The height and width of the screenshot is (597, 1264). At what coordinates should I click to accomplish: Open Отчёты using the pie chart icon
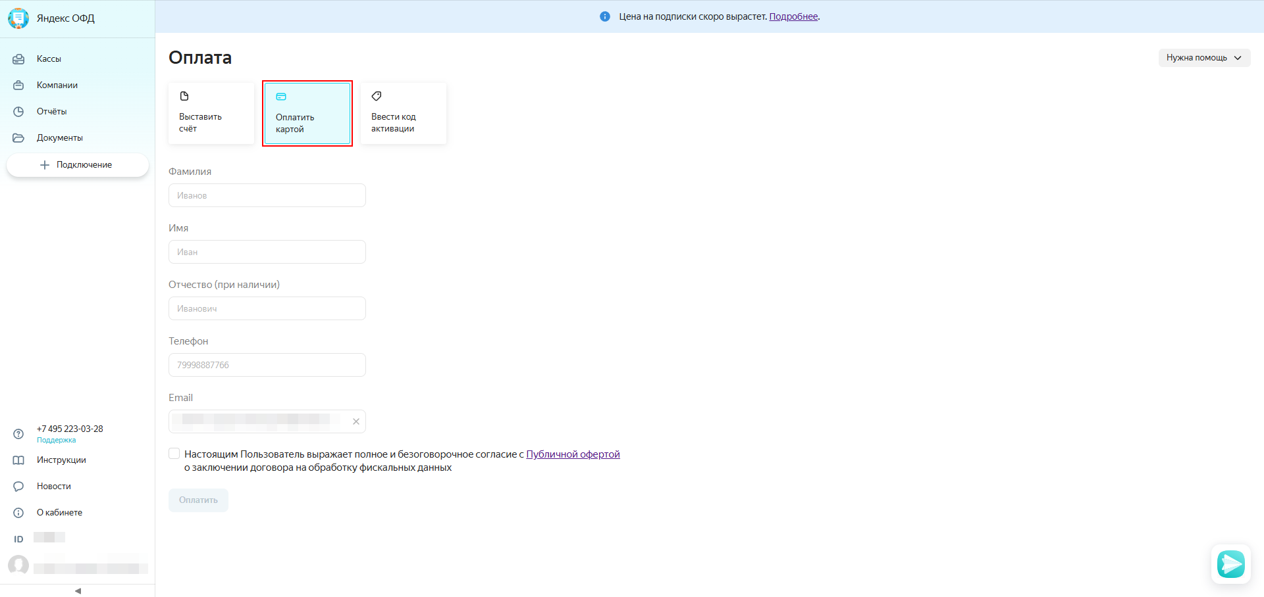[x=18, y=112]
